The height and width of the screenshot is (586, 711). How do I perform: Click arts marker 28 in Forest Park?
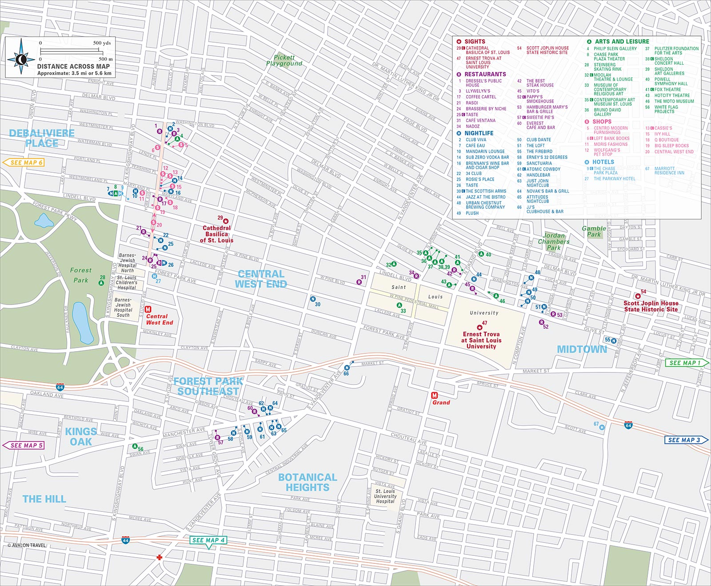[x=101, y=283]
